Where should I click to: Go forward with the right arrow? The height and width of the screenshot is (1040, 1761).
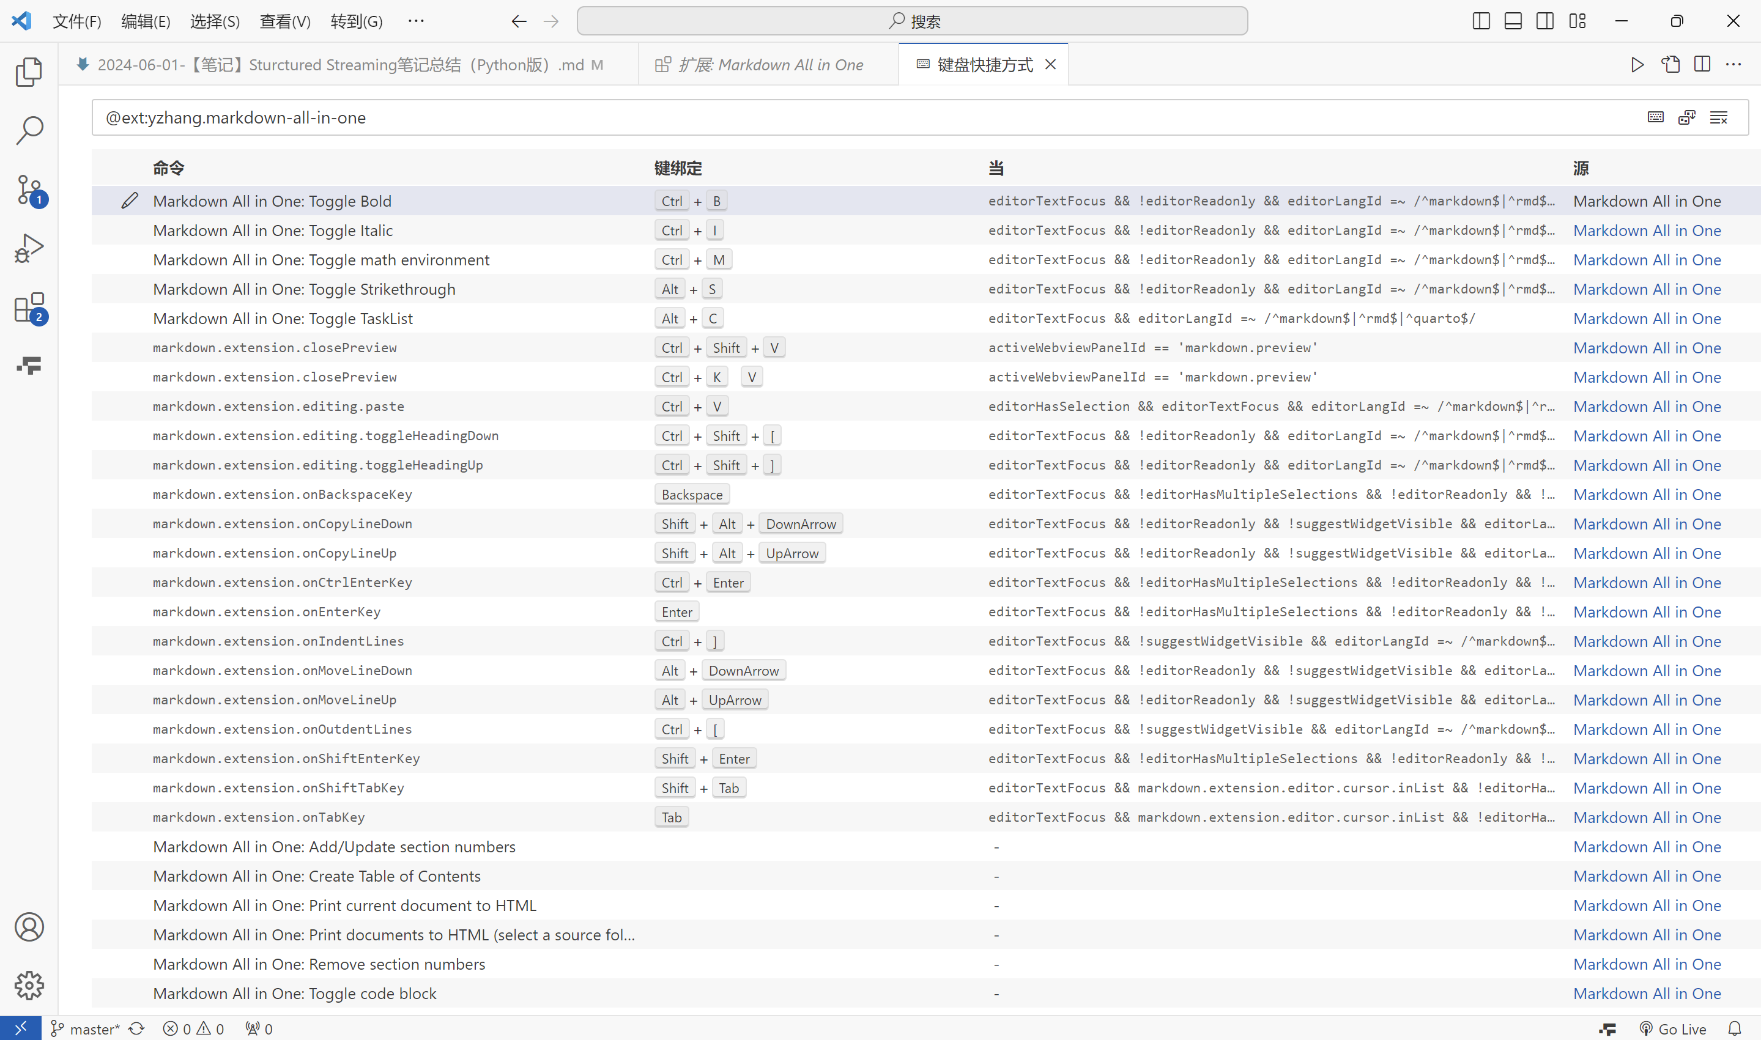click(x=551, y=21)
